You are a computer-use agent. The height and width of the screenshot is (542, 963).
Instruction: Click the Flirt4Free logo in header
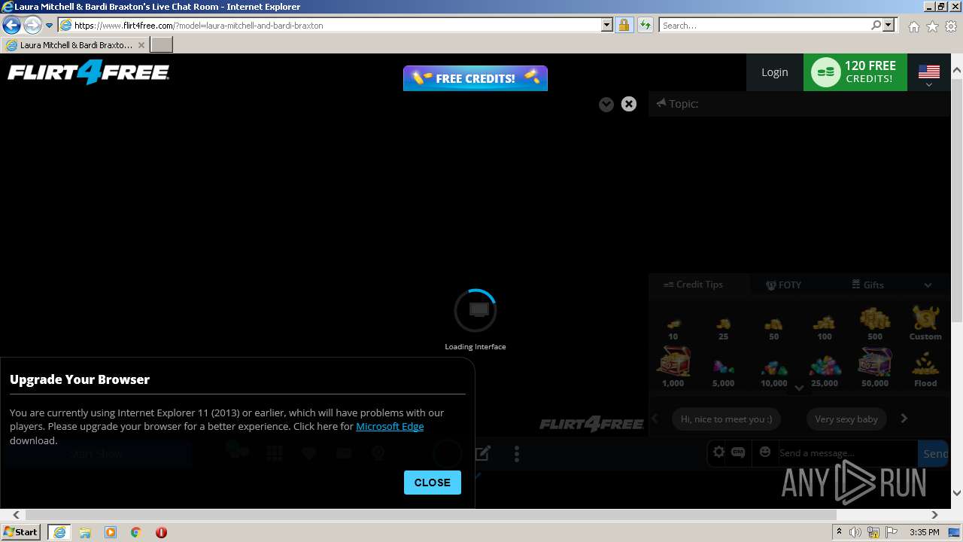pos(88,73)
